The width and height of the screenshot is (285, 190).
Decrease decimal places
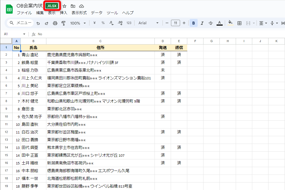(111, 23)
